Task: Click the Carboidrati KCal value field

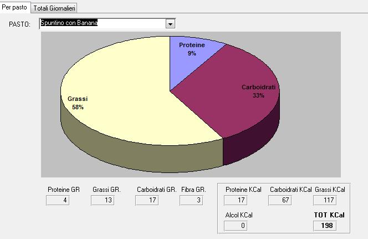Action: [280, 200]
